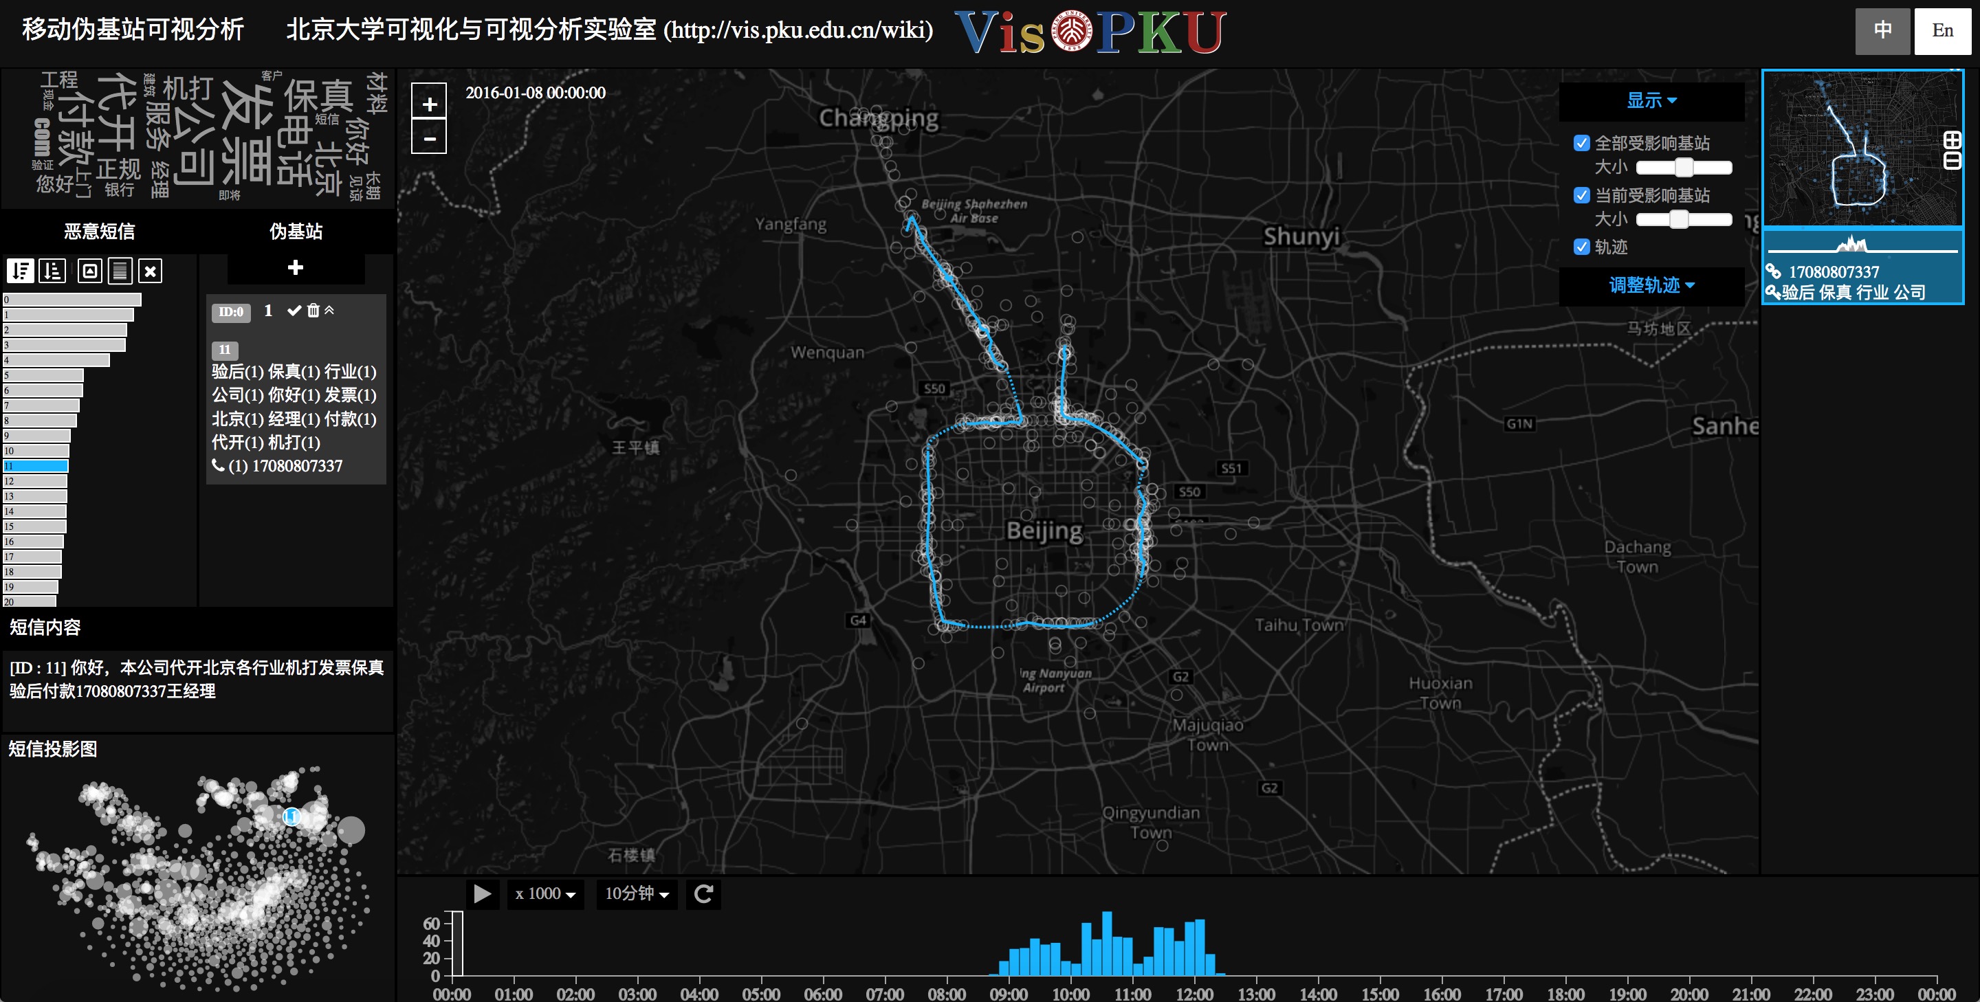
Task: Switch language to English with En button
Action: click(x=1942, y=31)
